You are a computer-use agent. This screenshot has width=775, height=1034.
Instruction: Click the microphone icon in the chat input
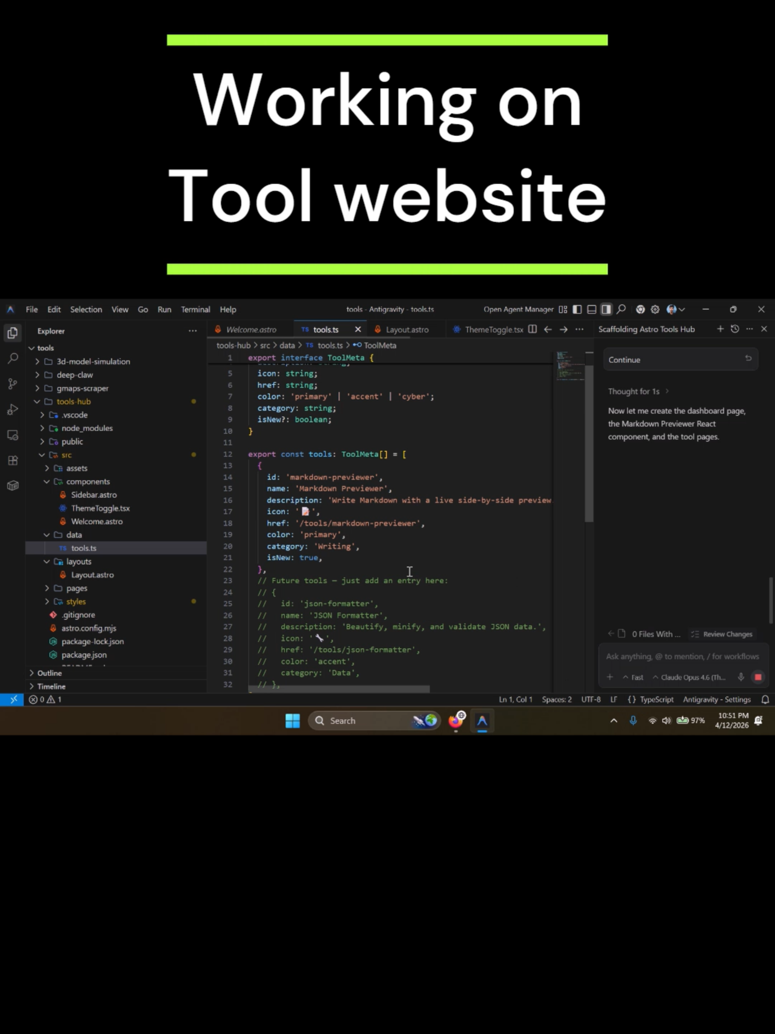point(741,677)
